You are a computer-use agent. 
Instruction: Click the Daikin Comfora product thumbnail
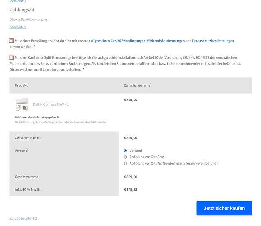pos(22,104)
